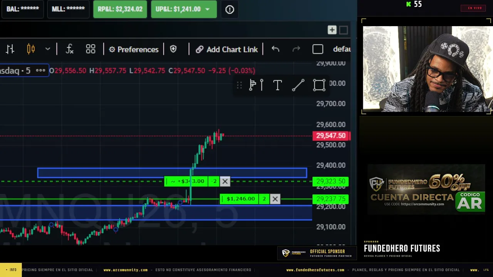Click the Close value 29,547.50

(x=189, y=70)
